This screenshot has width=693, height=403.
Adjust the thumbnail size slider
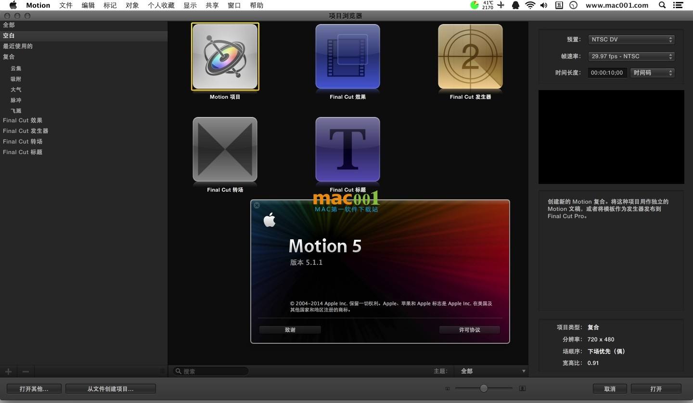(x=484, y=389)
